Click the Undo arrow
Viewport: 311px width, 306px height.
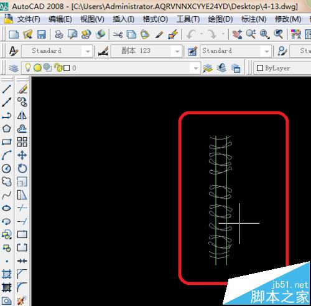(191, 34)
